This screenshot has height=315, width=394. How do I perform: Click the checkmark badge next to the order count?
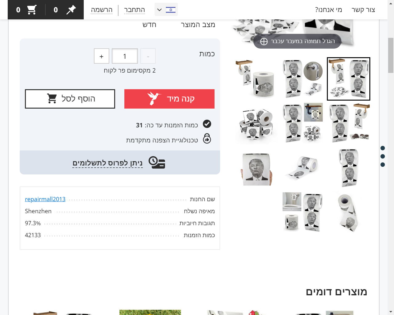point(207,124)
